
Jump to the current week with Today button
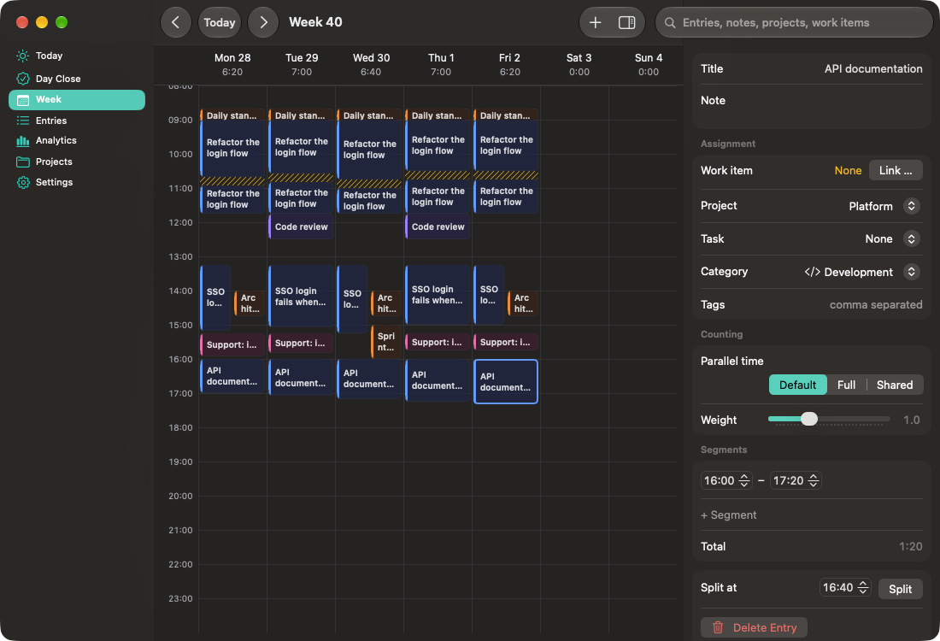click(220, 22)
